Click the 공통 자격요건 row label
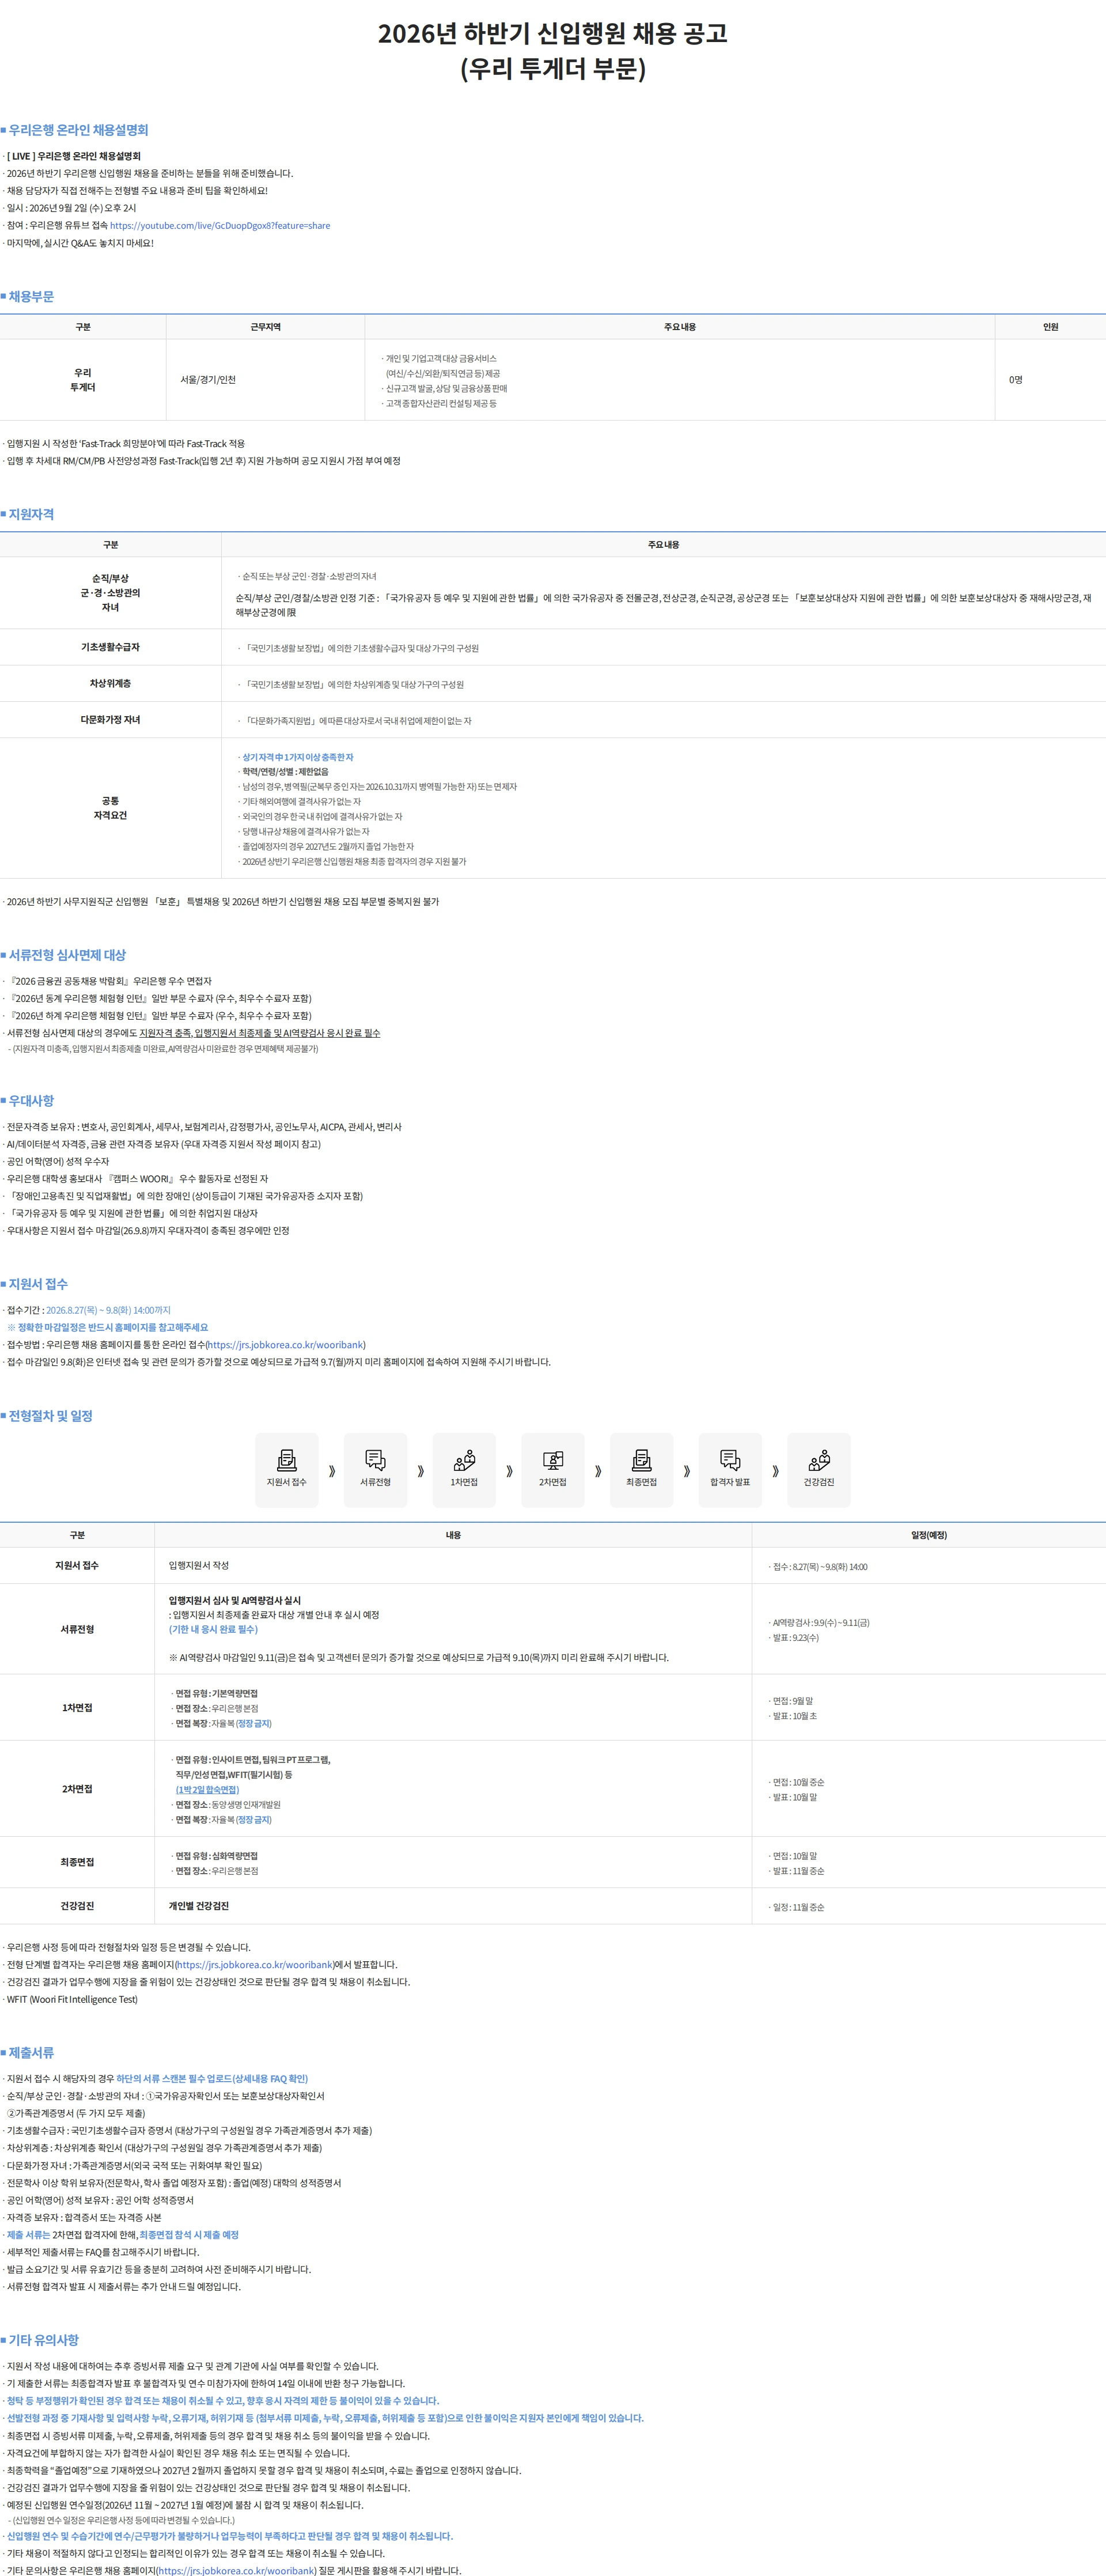Screen dimensions: 1106x2576 point(110,808)
